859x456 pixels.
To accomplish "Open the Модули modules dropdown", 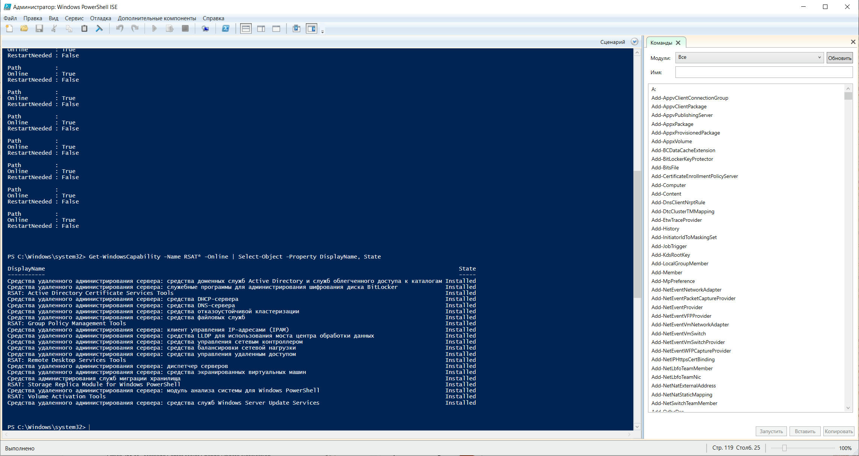I will coord(749,57).
